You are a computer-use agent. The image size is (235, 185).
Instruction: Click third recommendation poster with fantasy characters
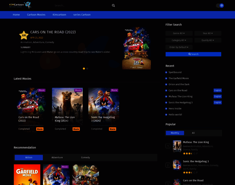(x=85, y=175)
